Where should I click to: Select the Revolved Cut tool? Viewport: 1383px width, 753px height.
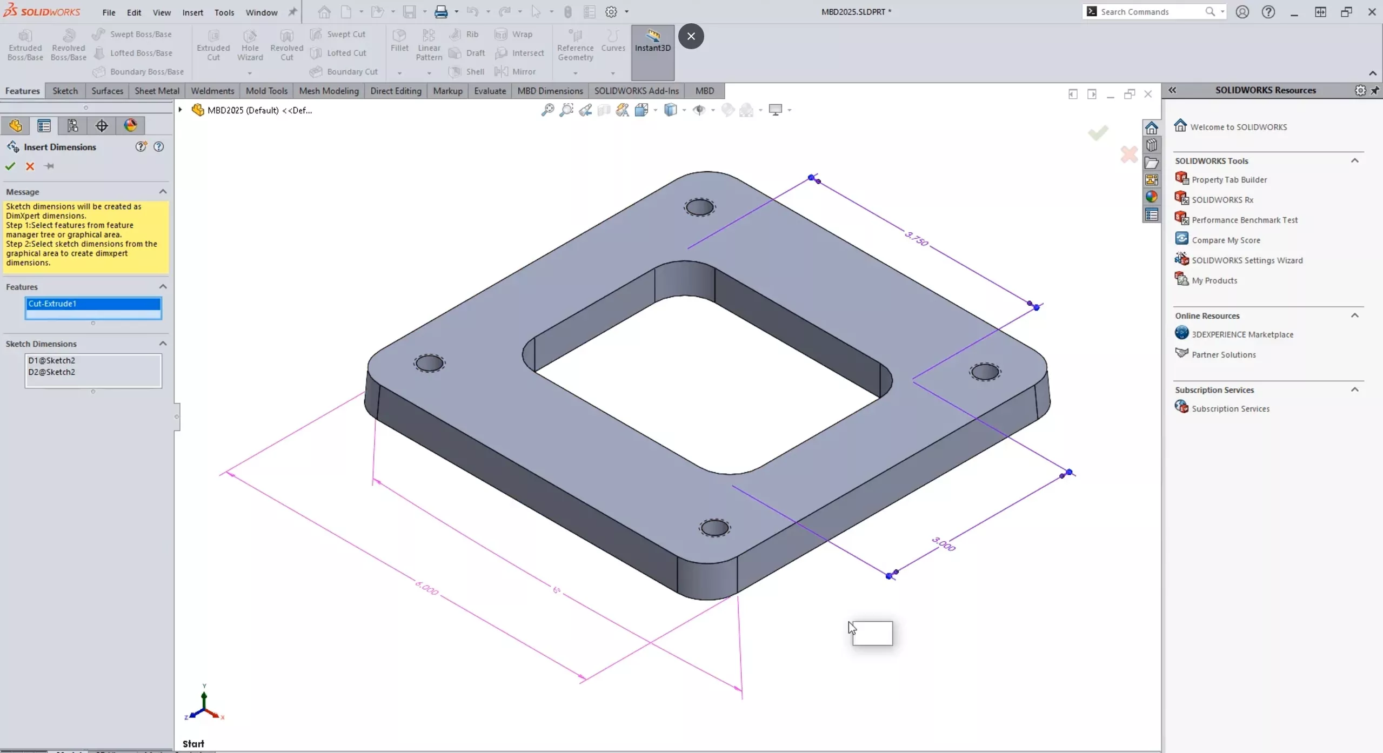tap(286, 45)
